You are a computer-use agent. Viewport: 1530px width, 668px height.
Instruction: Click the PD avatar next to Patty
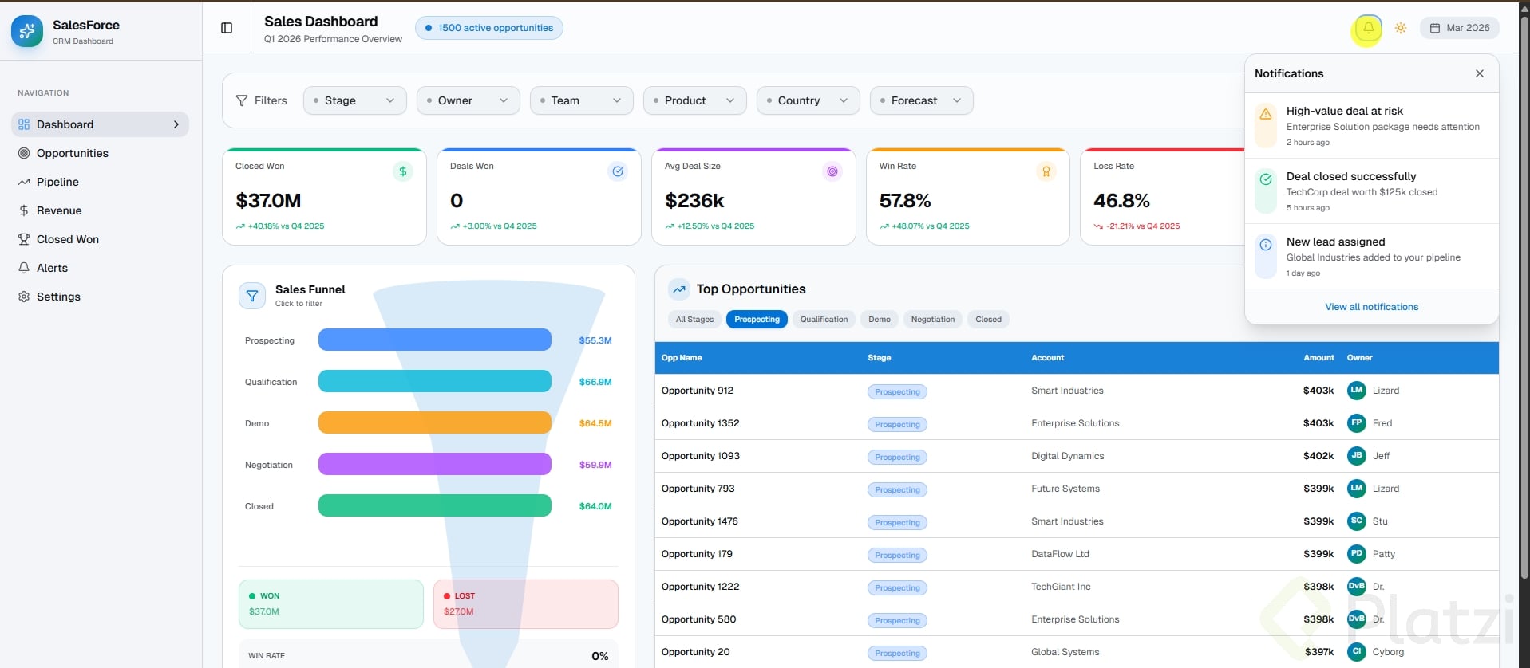(1356, 554)
